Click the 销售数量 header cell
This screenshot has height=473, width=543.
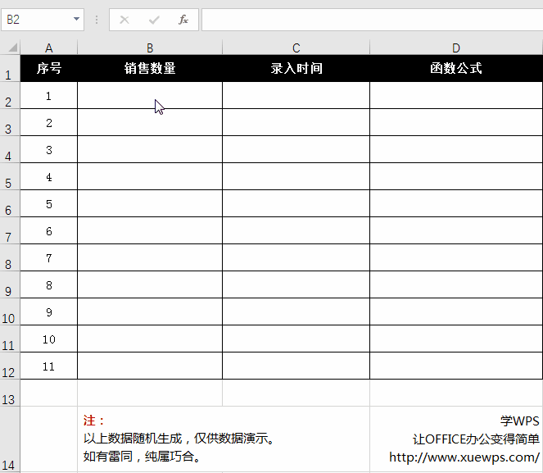pos(150,69)
